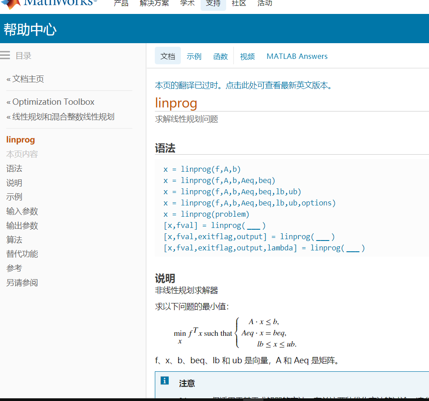This screenshot has height=401, width=429.
Task: Click the 说明 section heading
Action: point(165,278)
